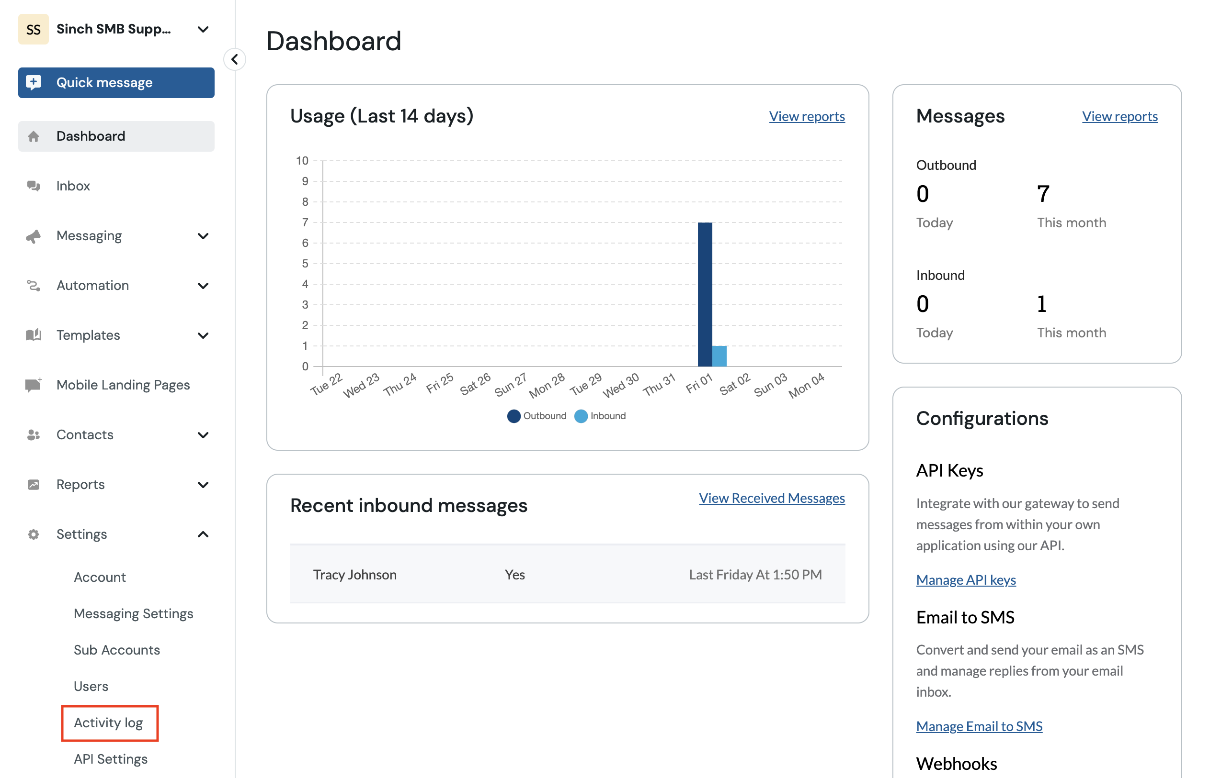The width and height of the screenshot is (1210, 778).
Task: Click the Mon 04 axis label
Action: [x=807, y=386]
